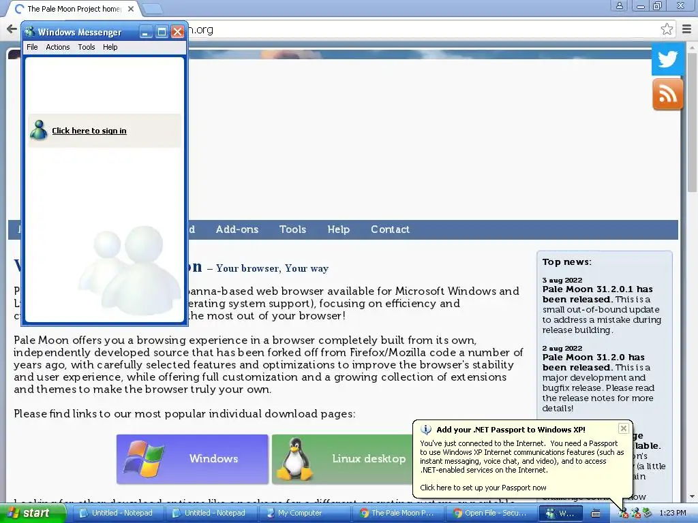Bookmark page with the star icon
This screenshot has height=523, width=698.
point(667,29)
